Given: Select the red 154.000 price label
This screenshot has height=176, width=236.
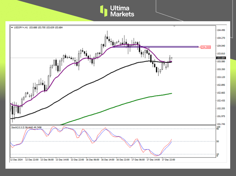Looking at the screenshot, I should 205,47.
